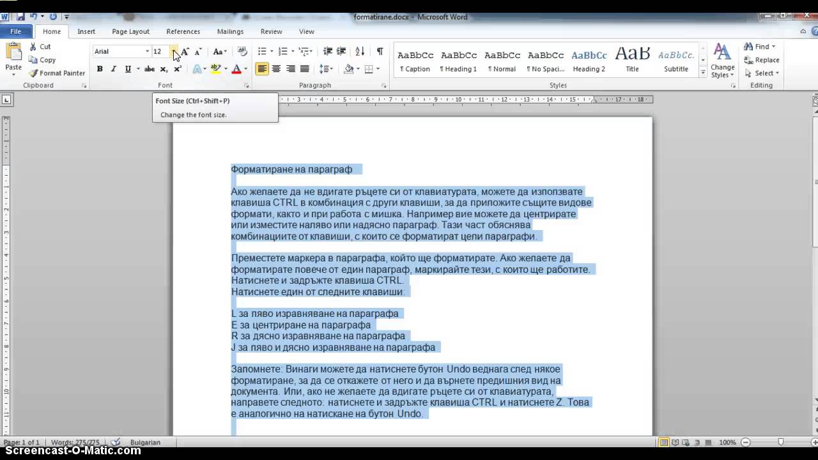The image size is (818, 460).
Task: Click the word count in status bar
Action: click(x=75, y=442)
